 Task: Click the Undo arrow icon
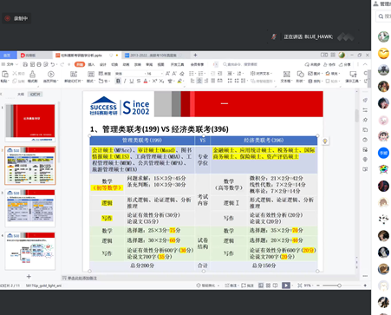tap(53, 64)
